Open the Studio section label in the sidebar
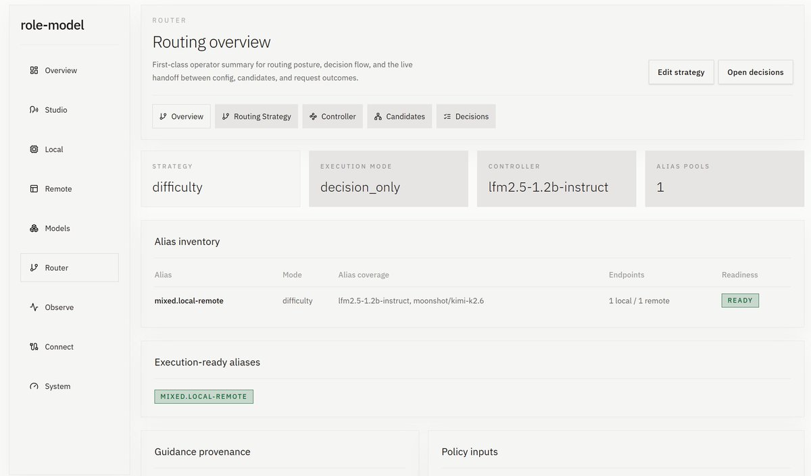This screenshot has width=811, height=476. click(56, 109)
